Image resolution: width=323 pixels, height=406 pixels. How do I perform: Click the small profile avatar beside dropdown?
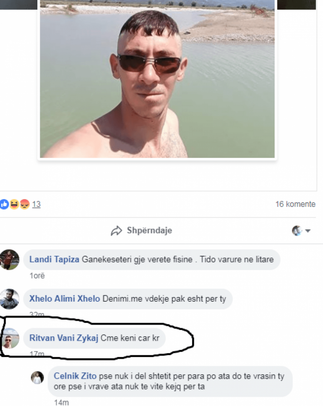click(x=297, y=231)
